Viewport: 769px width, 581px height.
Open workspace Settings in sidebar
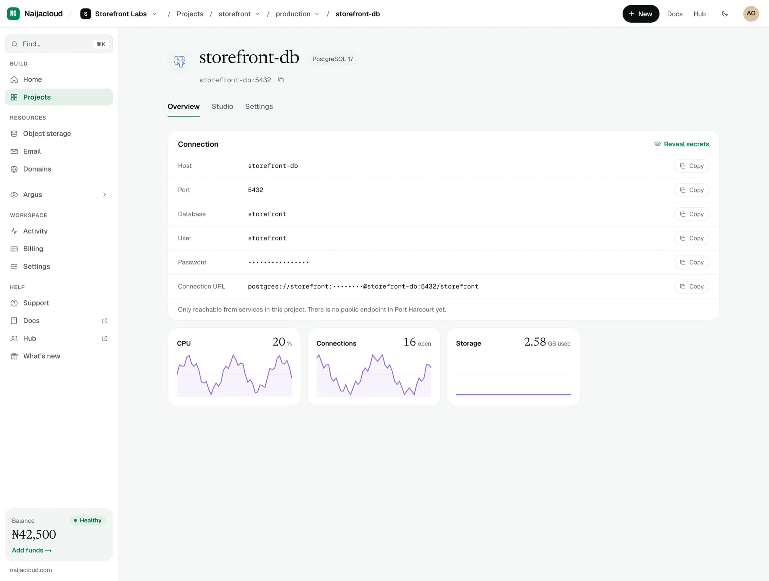click(59, 266)
